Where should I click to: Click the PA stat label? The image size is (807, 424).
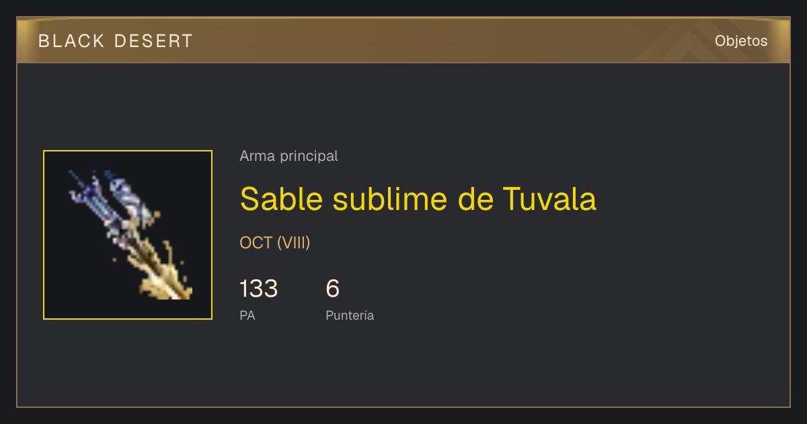(x=247, y=315)
